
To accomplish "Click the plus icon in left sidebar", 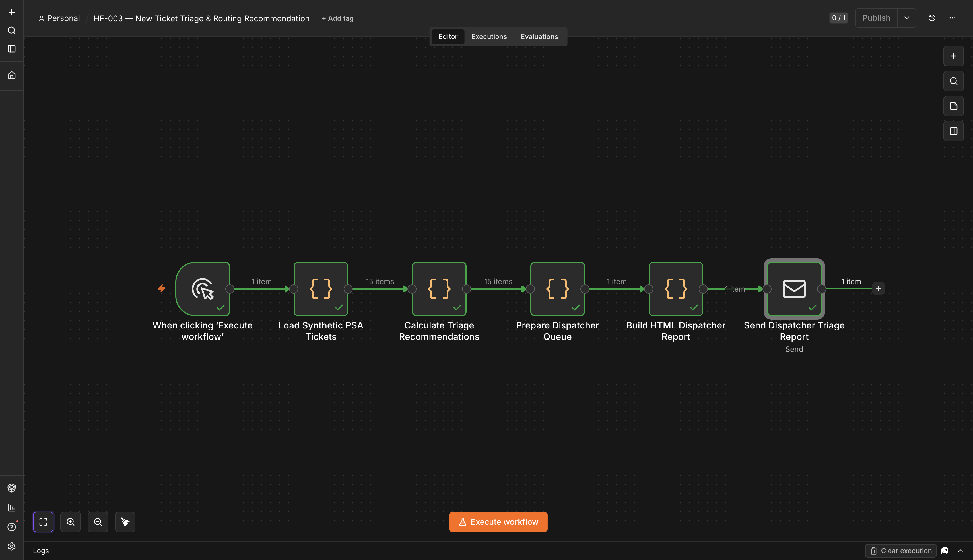I will (12, 12).
